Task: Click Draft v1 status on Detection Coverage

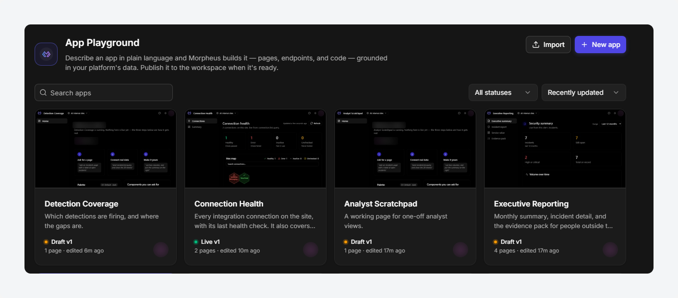Action: pos(58,242)
